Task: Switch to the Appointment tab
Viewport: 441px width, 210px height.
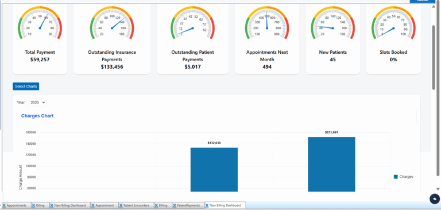Action: coord(105,205)
